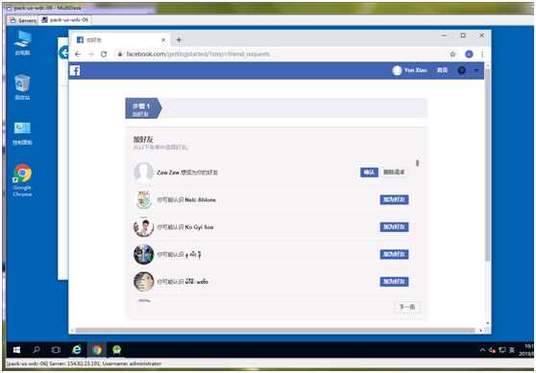The width and height of the screenshot is (536, 373).
Task: Click the lock icon in the address bar
Action: coord(120,55)
